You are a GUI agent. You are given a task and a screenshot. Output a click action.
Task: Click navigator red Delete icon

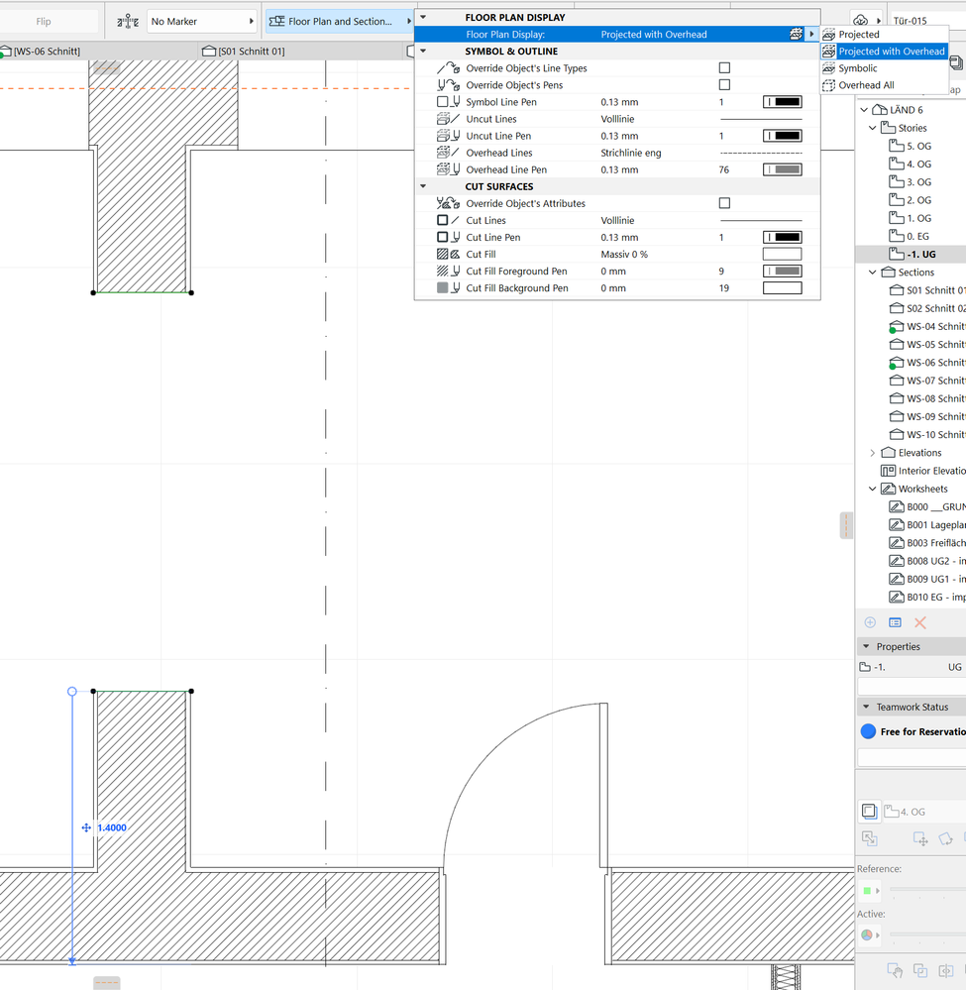pos(920,622)
